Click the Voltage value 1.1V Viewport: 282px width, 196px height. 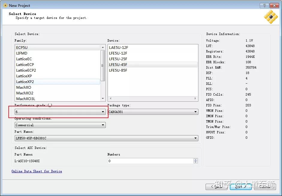click(249, 40)
